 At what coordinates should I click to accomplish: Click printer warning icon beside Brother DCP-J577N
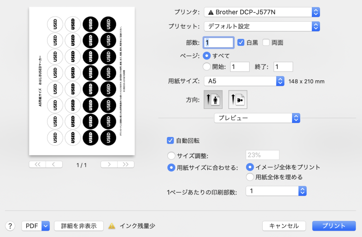click(211, 12)
